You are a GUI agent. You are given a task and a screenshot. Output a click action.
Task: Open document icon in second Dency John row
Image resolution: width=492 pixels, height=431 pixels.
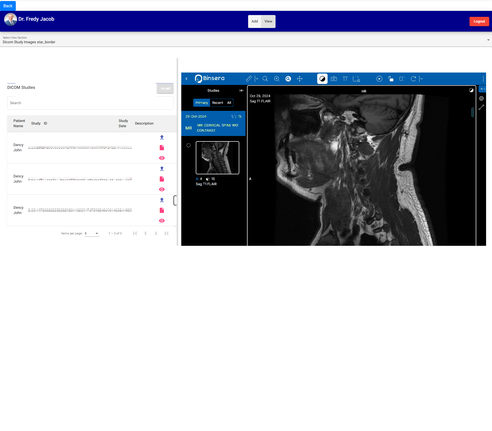[x=162, y=179]
